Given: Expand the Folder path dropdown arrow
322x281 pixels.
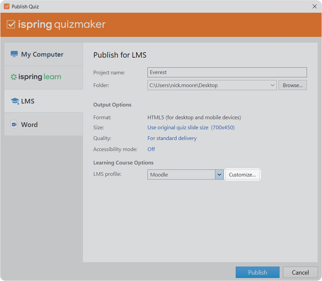Looking at the screenshot, I should point(273,85).
